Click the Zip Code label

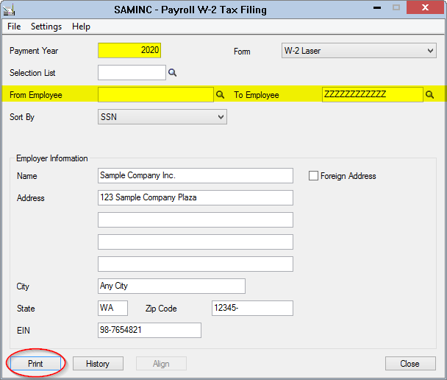click(161, 309)
